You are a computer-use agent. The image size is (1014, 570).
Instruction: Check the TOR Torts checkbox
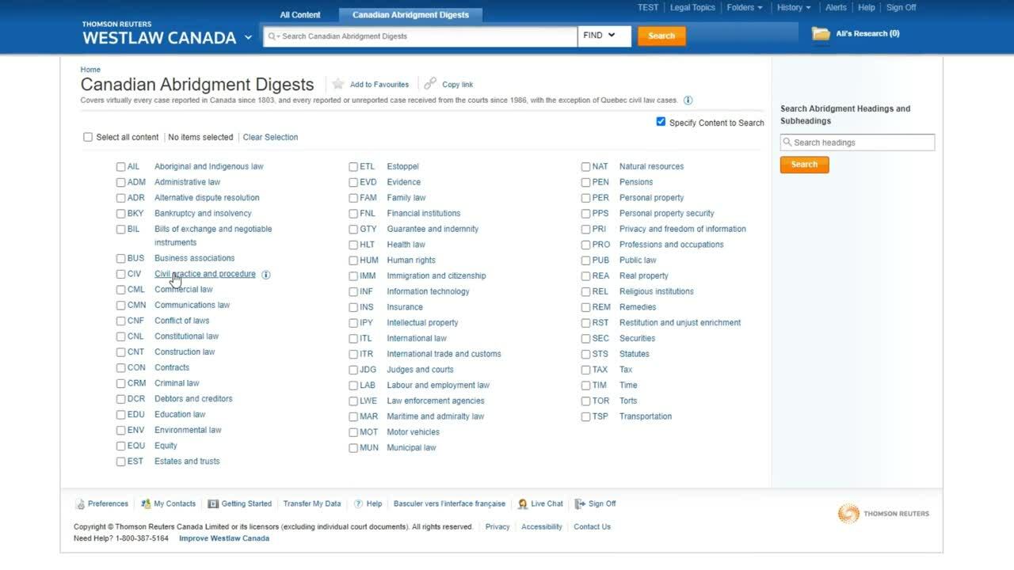585,401
